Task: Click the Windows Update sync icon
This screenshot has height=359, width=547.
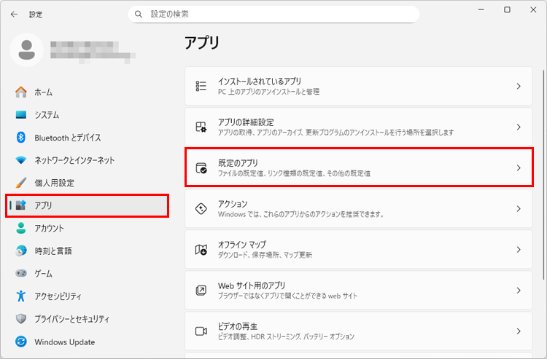Action: click(x=21, y=342)
